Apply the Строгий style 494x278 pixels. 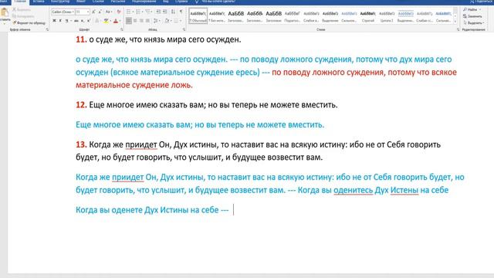pos(367,15)
